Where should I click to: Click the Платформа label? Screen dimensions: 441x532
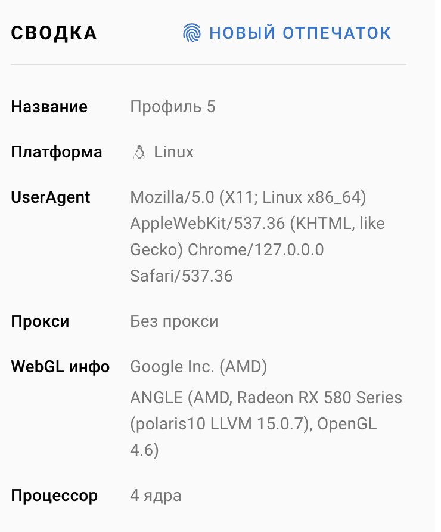[x=57, y=152]
